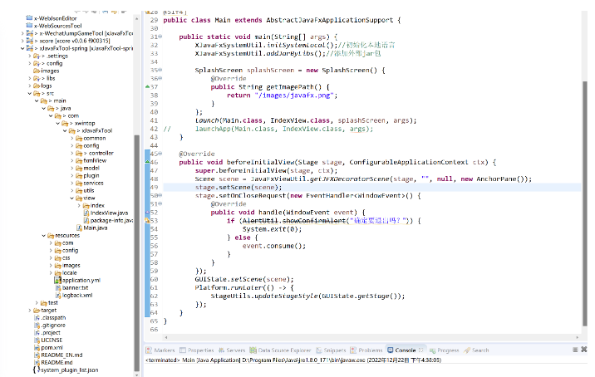Screen dimensions: 595x377
Task: Open the Servers tab
Action: (232, 350)
